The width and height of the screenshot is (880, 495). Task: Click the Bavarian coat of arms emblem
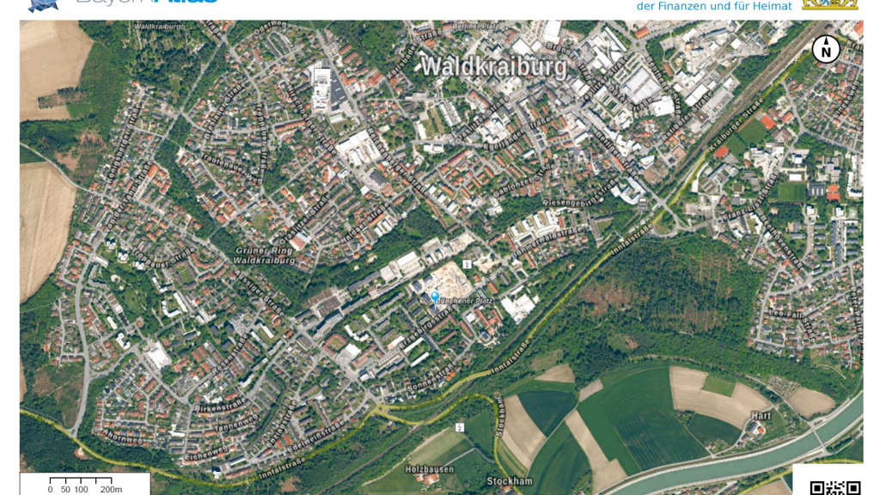(x=829, y=5)
